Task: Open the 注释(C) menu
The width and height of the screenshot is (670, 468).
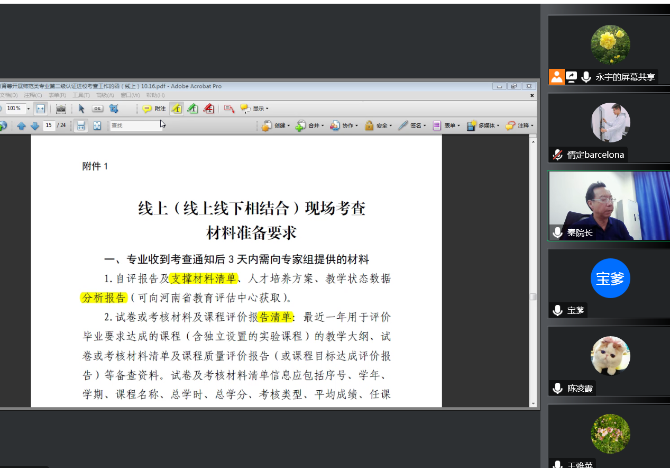Action: tap(33, 95)
